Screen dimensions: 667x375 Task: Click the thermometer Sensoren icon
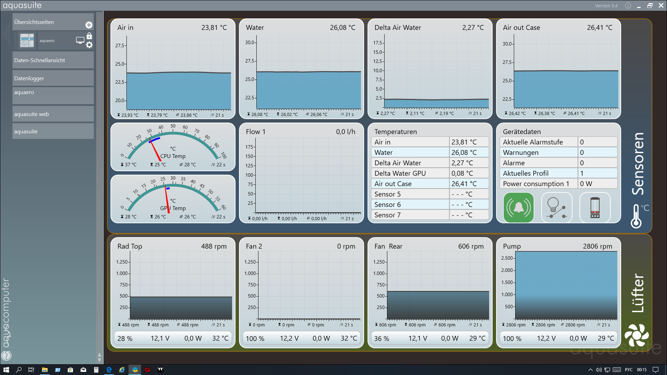pyautogui.click(x=636, y=216)
